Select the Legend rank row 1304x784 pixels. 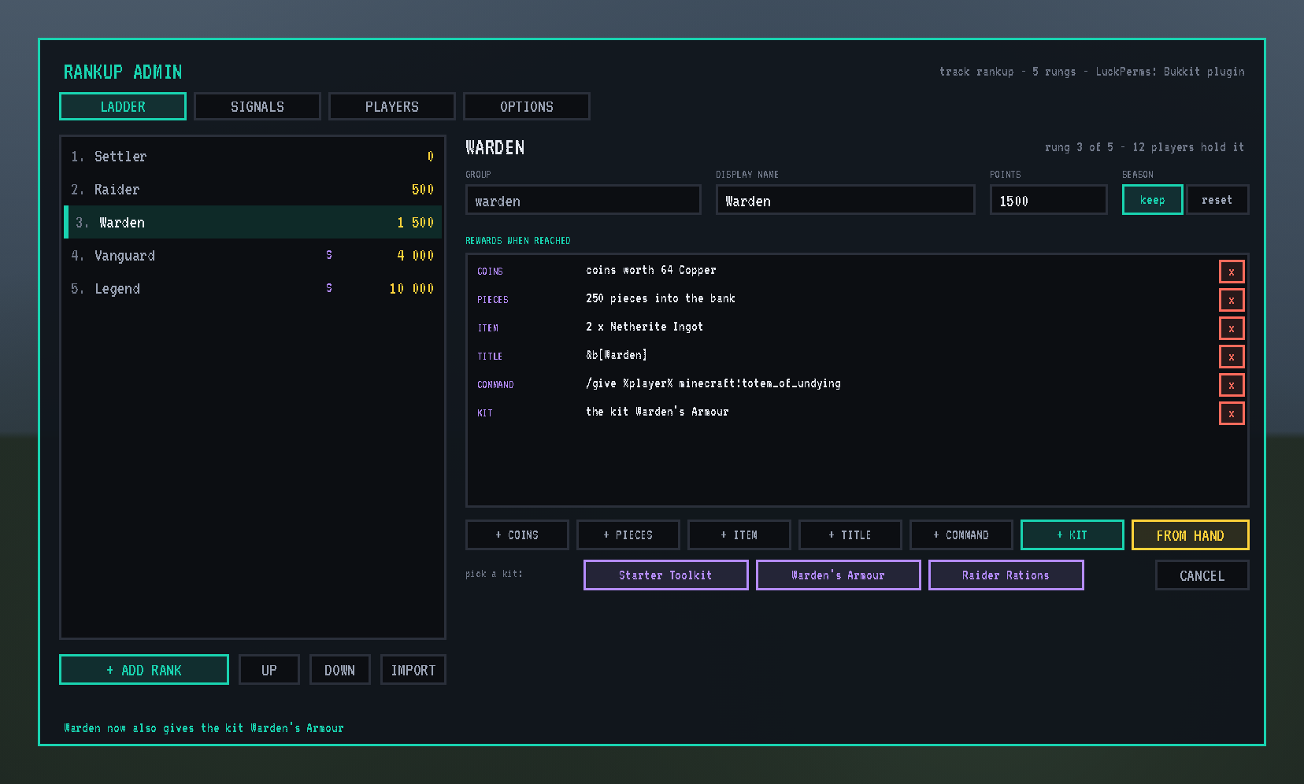click(253, 289)
